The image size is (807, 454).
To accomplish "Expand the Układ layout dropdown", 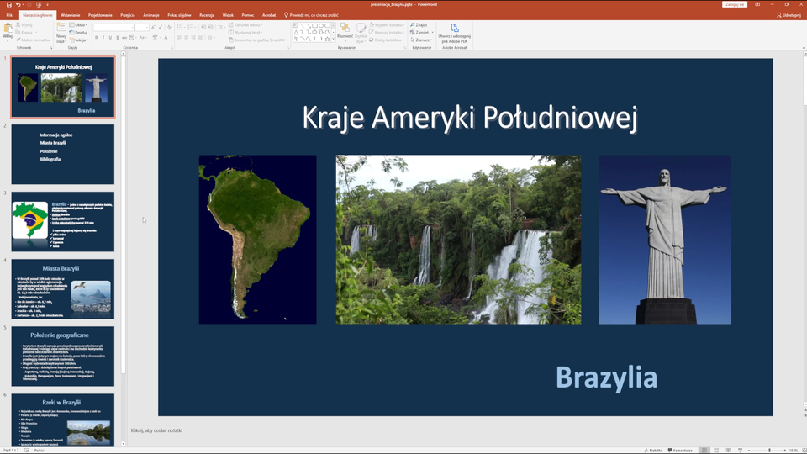I will [x=78, y=25].
